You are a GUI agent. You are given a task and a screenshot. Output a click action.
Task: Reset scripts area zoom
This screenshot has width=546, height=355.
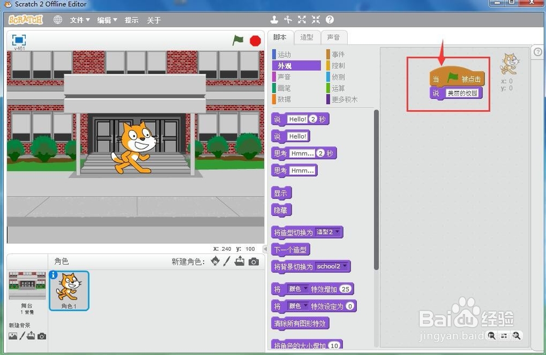point(504,336)
